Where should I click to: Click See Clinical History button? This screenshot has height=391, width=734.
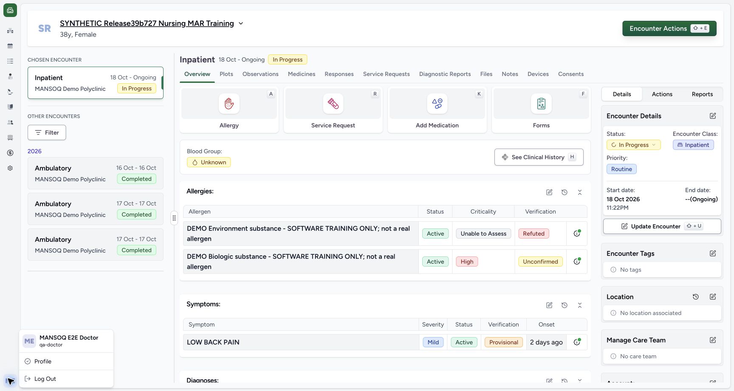539,157
